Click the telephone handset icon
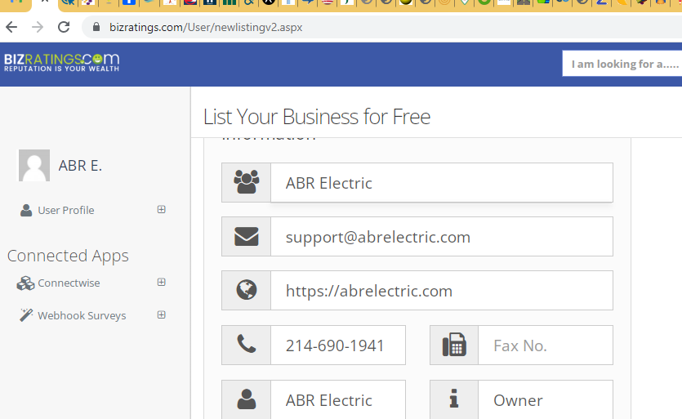 pos(246,344)
